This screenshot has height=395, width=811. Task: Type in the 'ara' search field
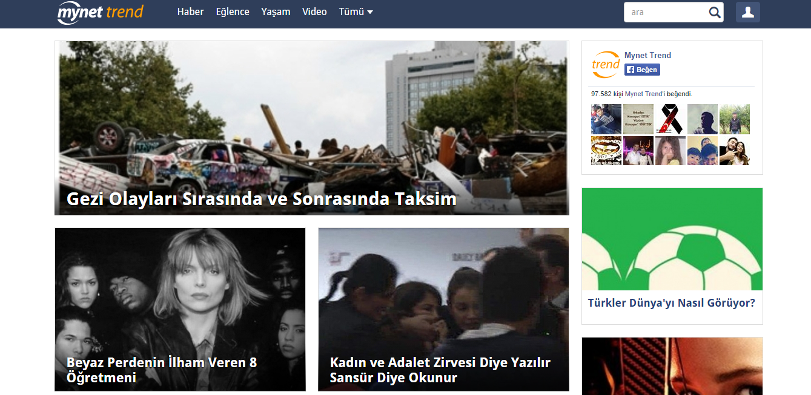tap(666, 12)
